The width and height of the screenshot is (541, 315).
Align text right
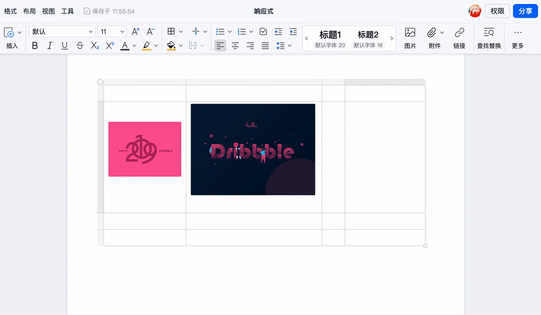point(250,45)
